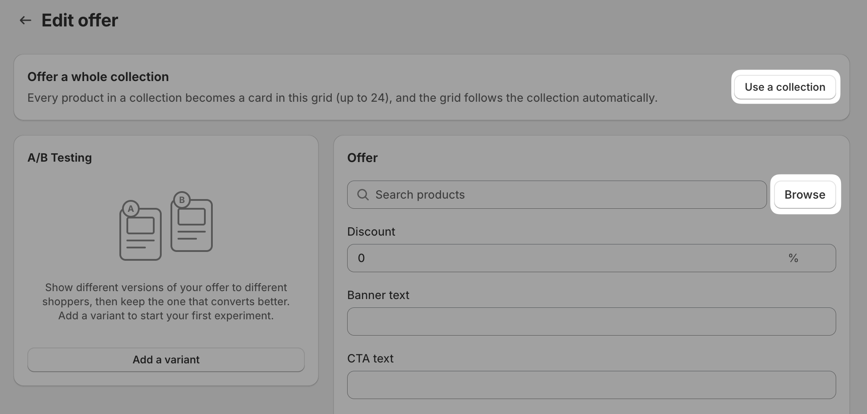867x414 pixels.
Task: Click the CTA text input field
Action: [x=591, y=385]
